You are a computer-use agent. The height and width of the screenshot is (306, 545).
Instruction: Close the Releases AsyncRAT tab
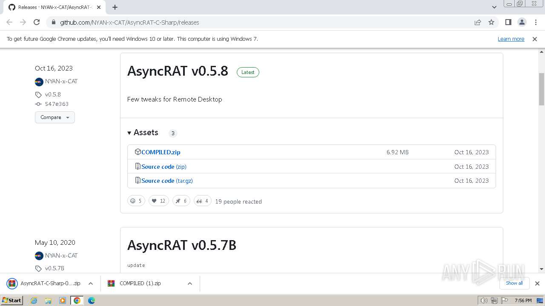click(99, 7)
